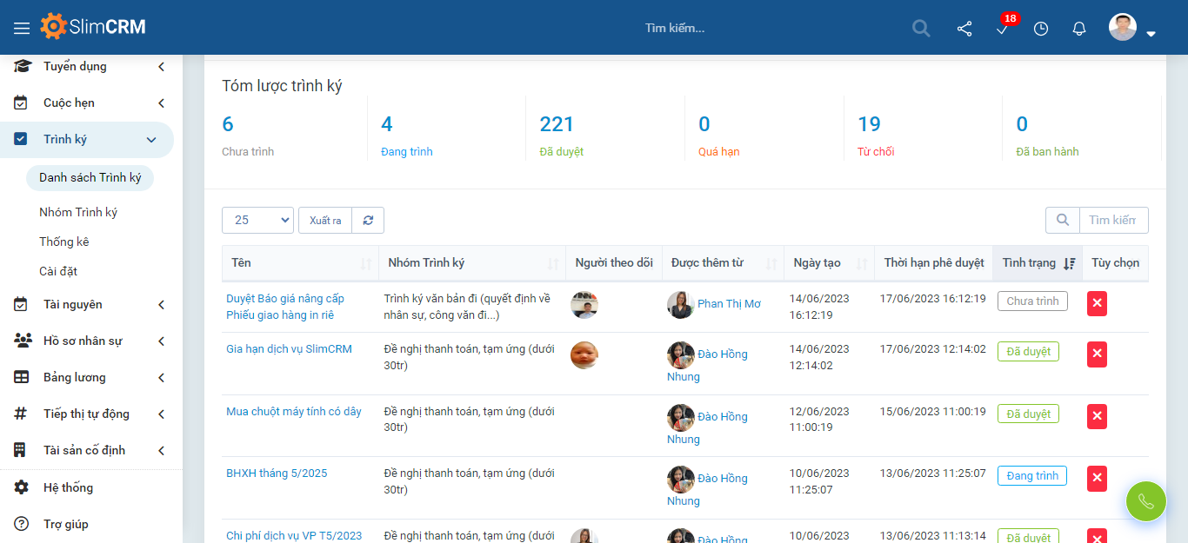Open tasks checkmark icon with 18 badge
Image resolution: width=1188 pixels, height=543 pixels.
point(1003,29)
